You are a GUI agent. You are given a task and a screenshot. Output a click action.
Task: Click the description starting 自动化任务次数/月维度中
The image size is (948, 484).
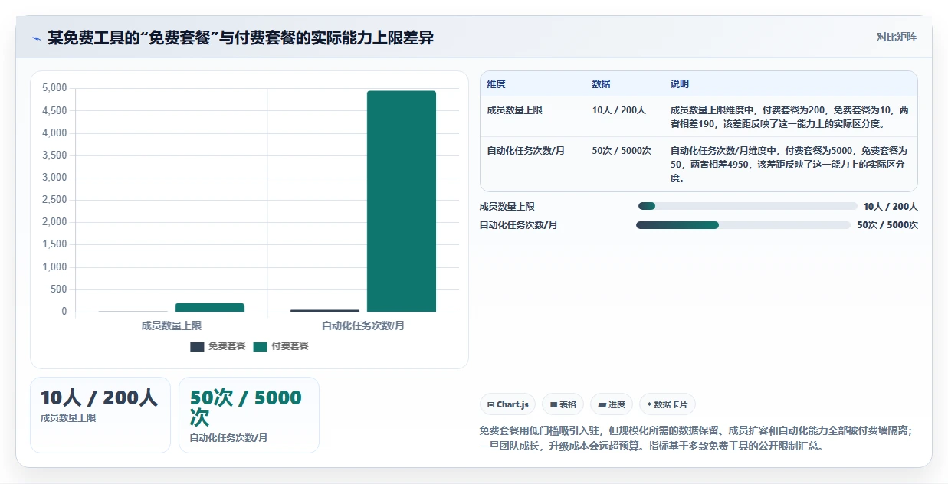tap(789, 164)
